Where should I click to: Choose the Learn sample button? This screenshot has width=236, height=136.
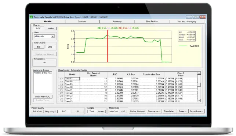pos(101,112)
